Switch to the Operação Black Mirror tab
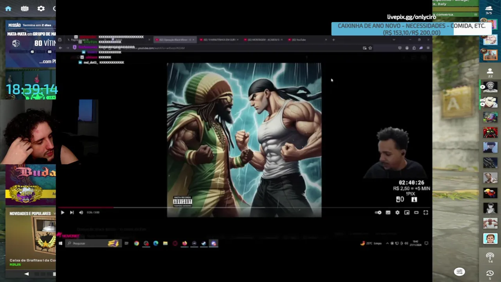The width and height of the screenshot is (501, 282). point(174,40)
